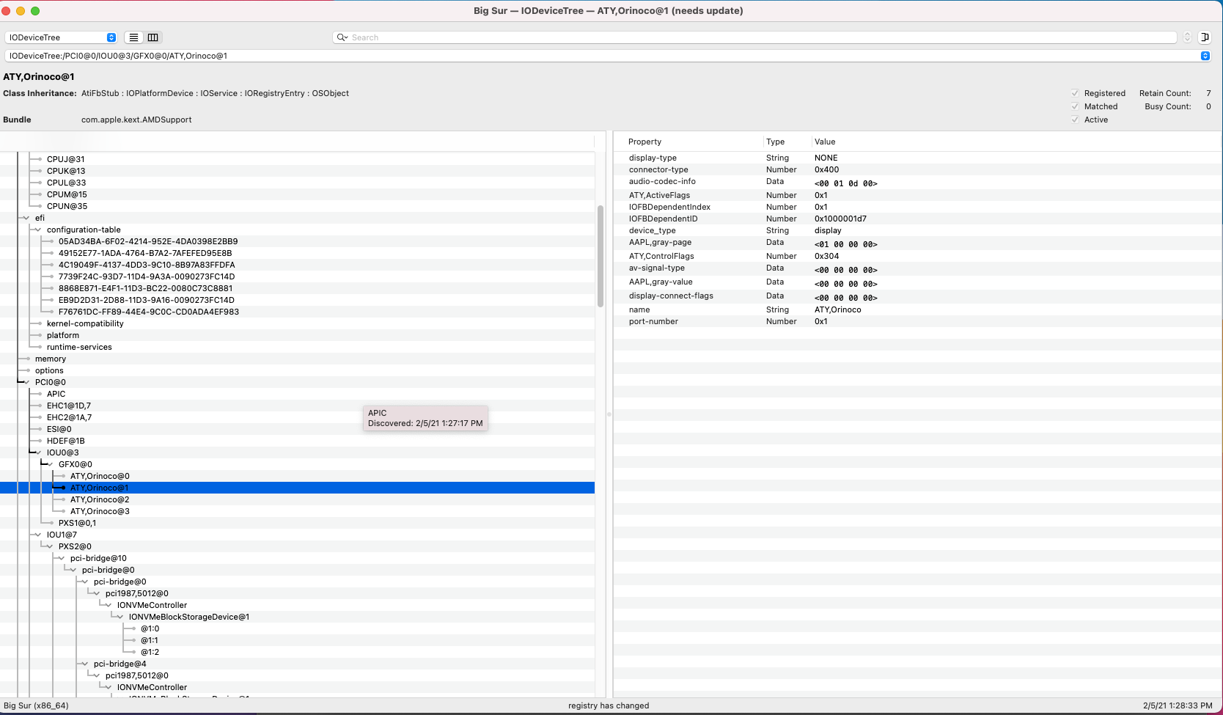
Task: Select the highlighted ATY,Orinoco@1 row
Action: pos(297,488)
